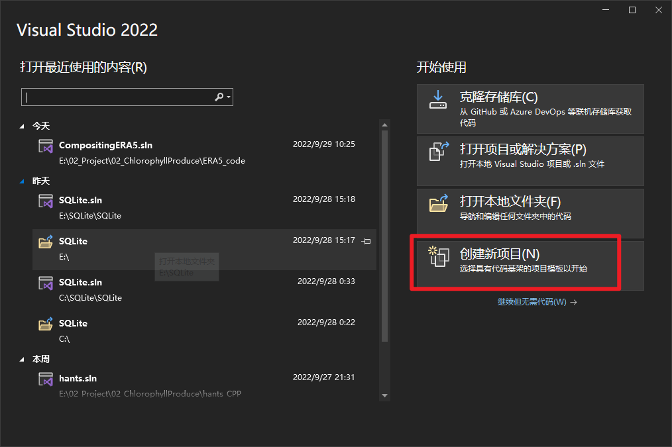Open SQLite.sln dated 2022/9/28 15:18
Image resolution: width=672 pixels, height=447 pixels.
(204, 207)
